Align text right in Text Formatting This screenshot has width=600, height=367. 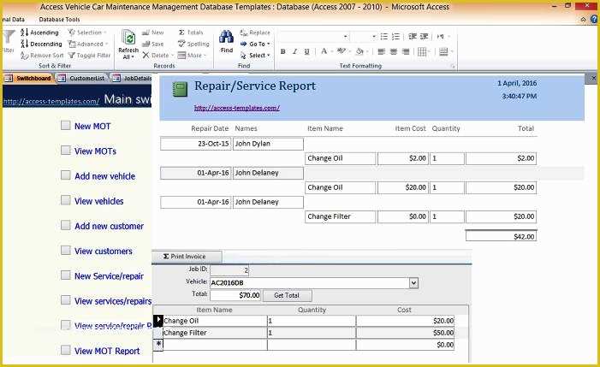pyautogui.click(x=406, y=51)
